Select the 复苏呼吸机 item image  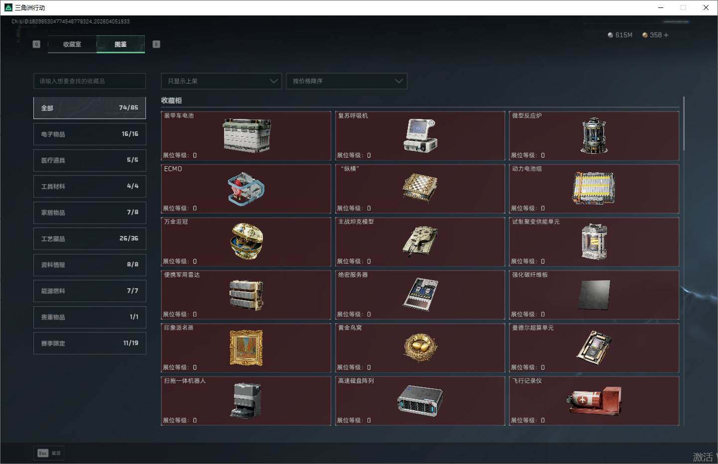(x=420, y=135)
